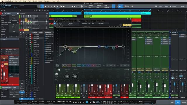Select the F6 Stereo mode icon
This screenshot has height=105, width=187.
tap(57, 73)
